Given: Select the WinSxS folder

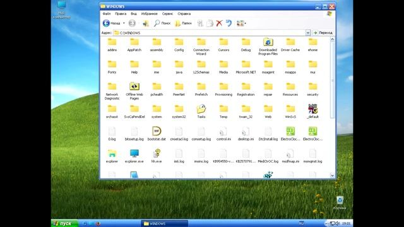Looking at the screenshot, I should tap(290, 112).
